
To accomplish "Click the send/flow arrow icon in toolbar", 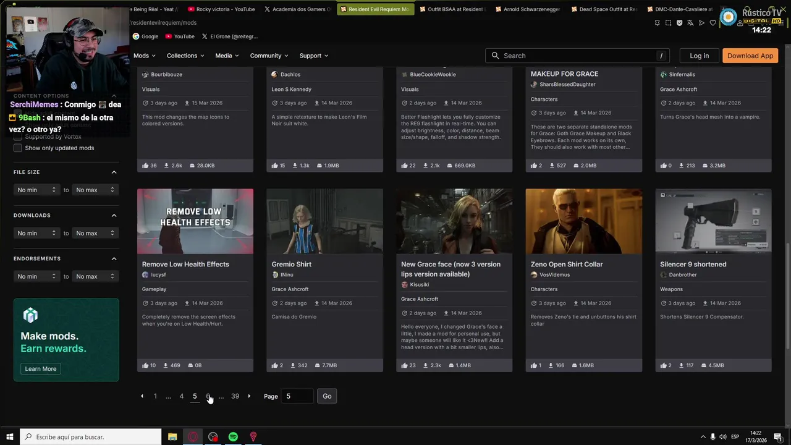I will pos(701,23).
